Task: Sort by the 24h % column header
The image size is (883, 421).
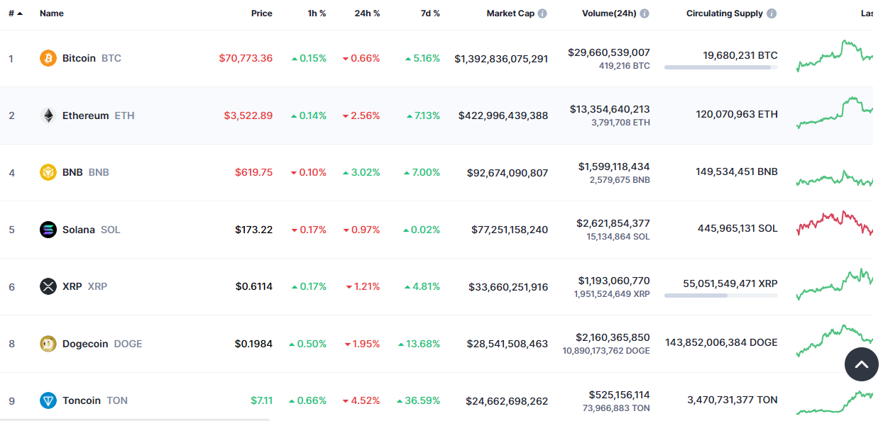Action: click(x=368, y=13)
